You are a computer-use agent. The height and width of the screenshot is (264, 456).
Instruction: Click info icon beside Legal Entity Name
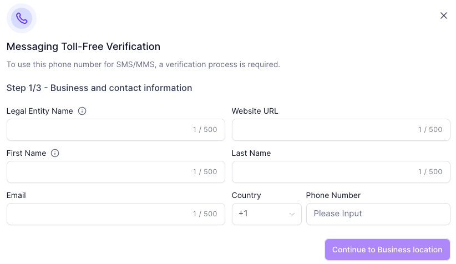pos(82,111)
